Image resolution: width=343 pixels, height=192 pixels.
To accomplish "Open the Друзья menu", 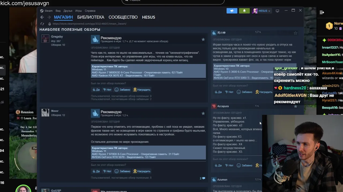I will coord(68,11).
